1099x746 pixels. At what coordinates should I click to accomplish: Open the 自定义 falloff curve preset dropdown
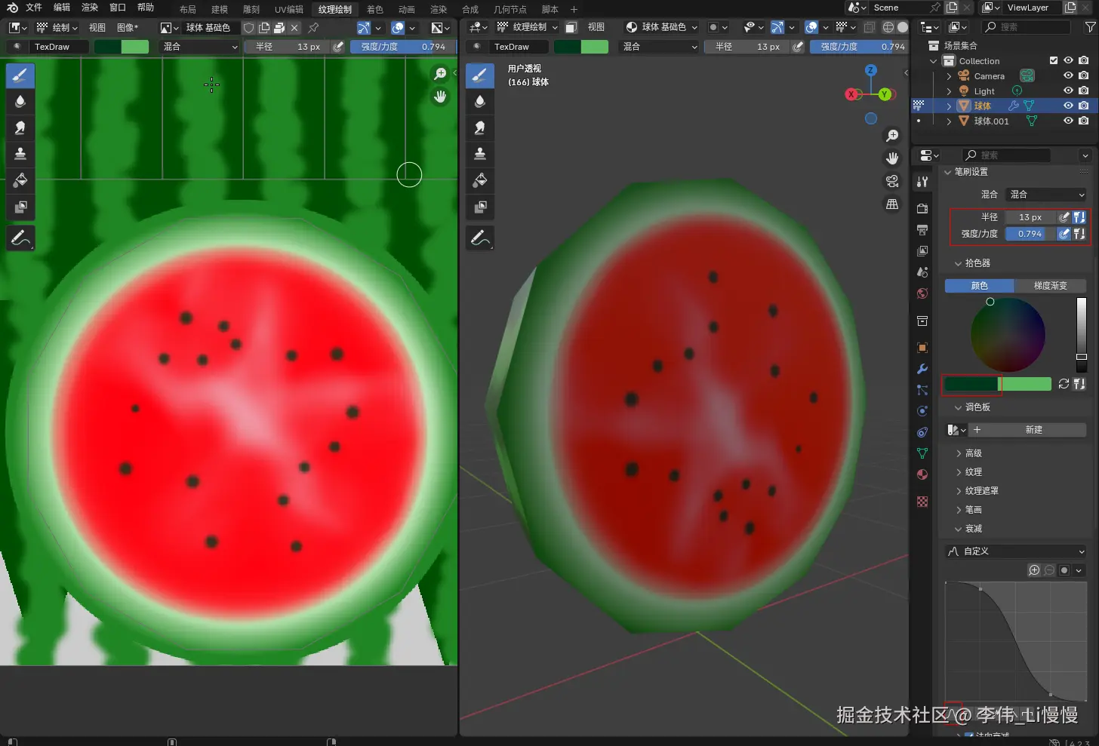click(x=1016, y=551)
